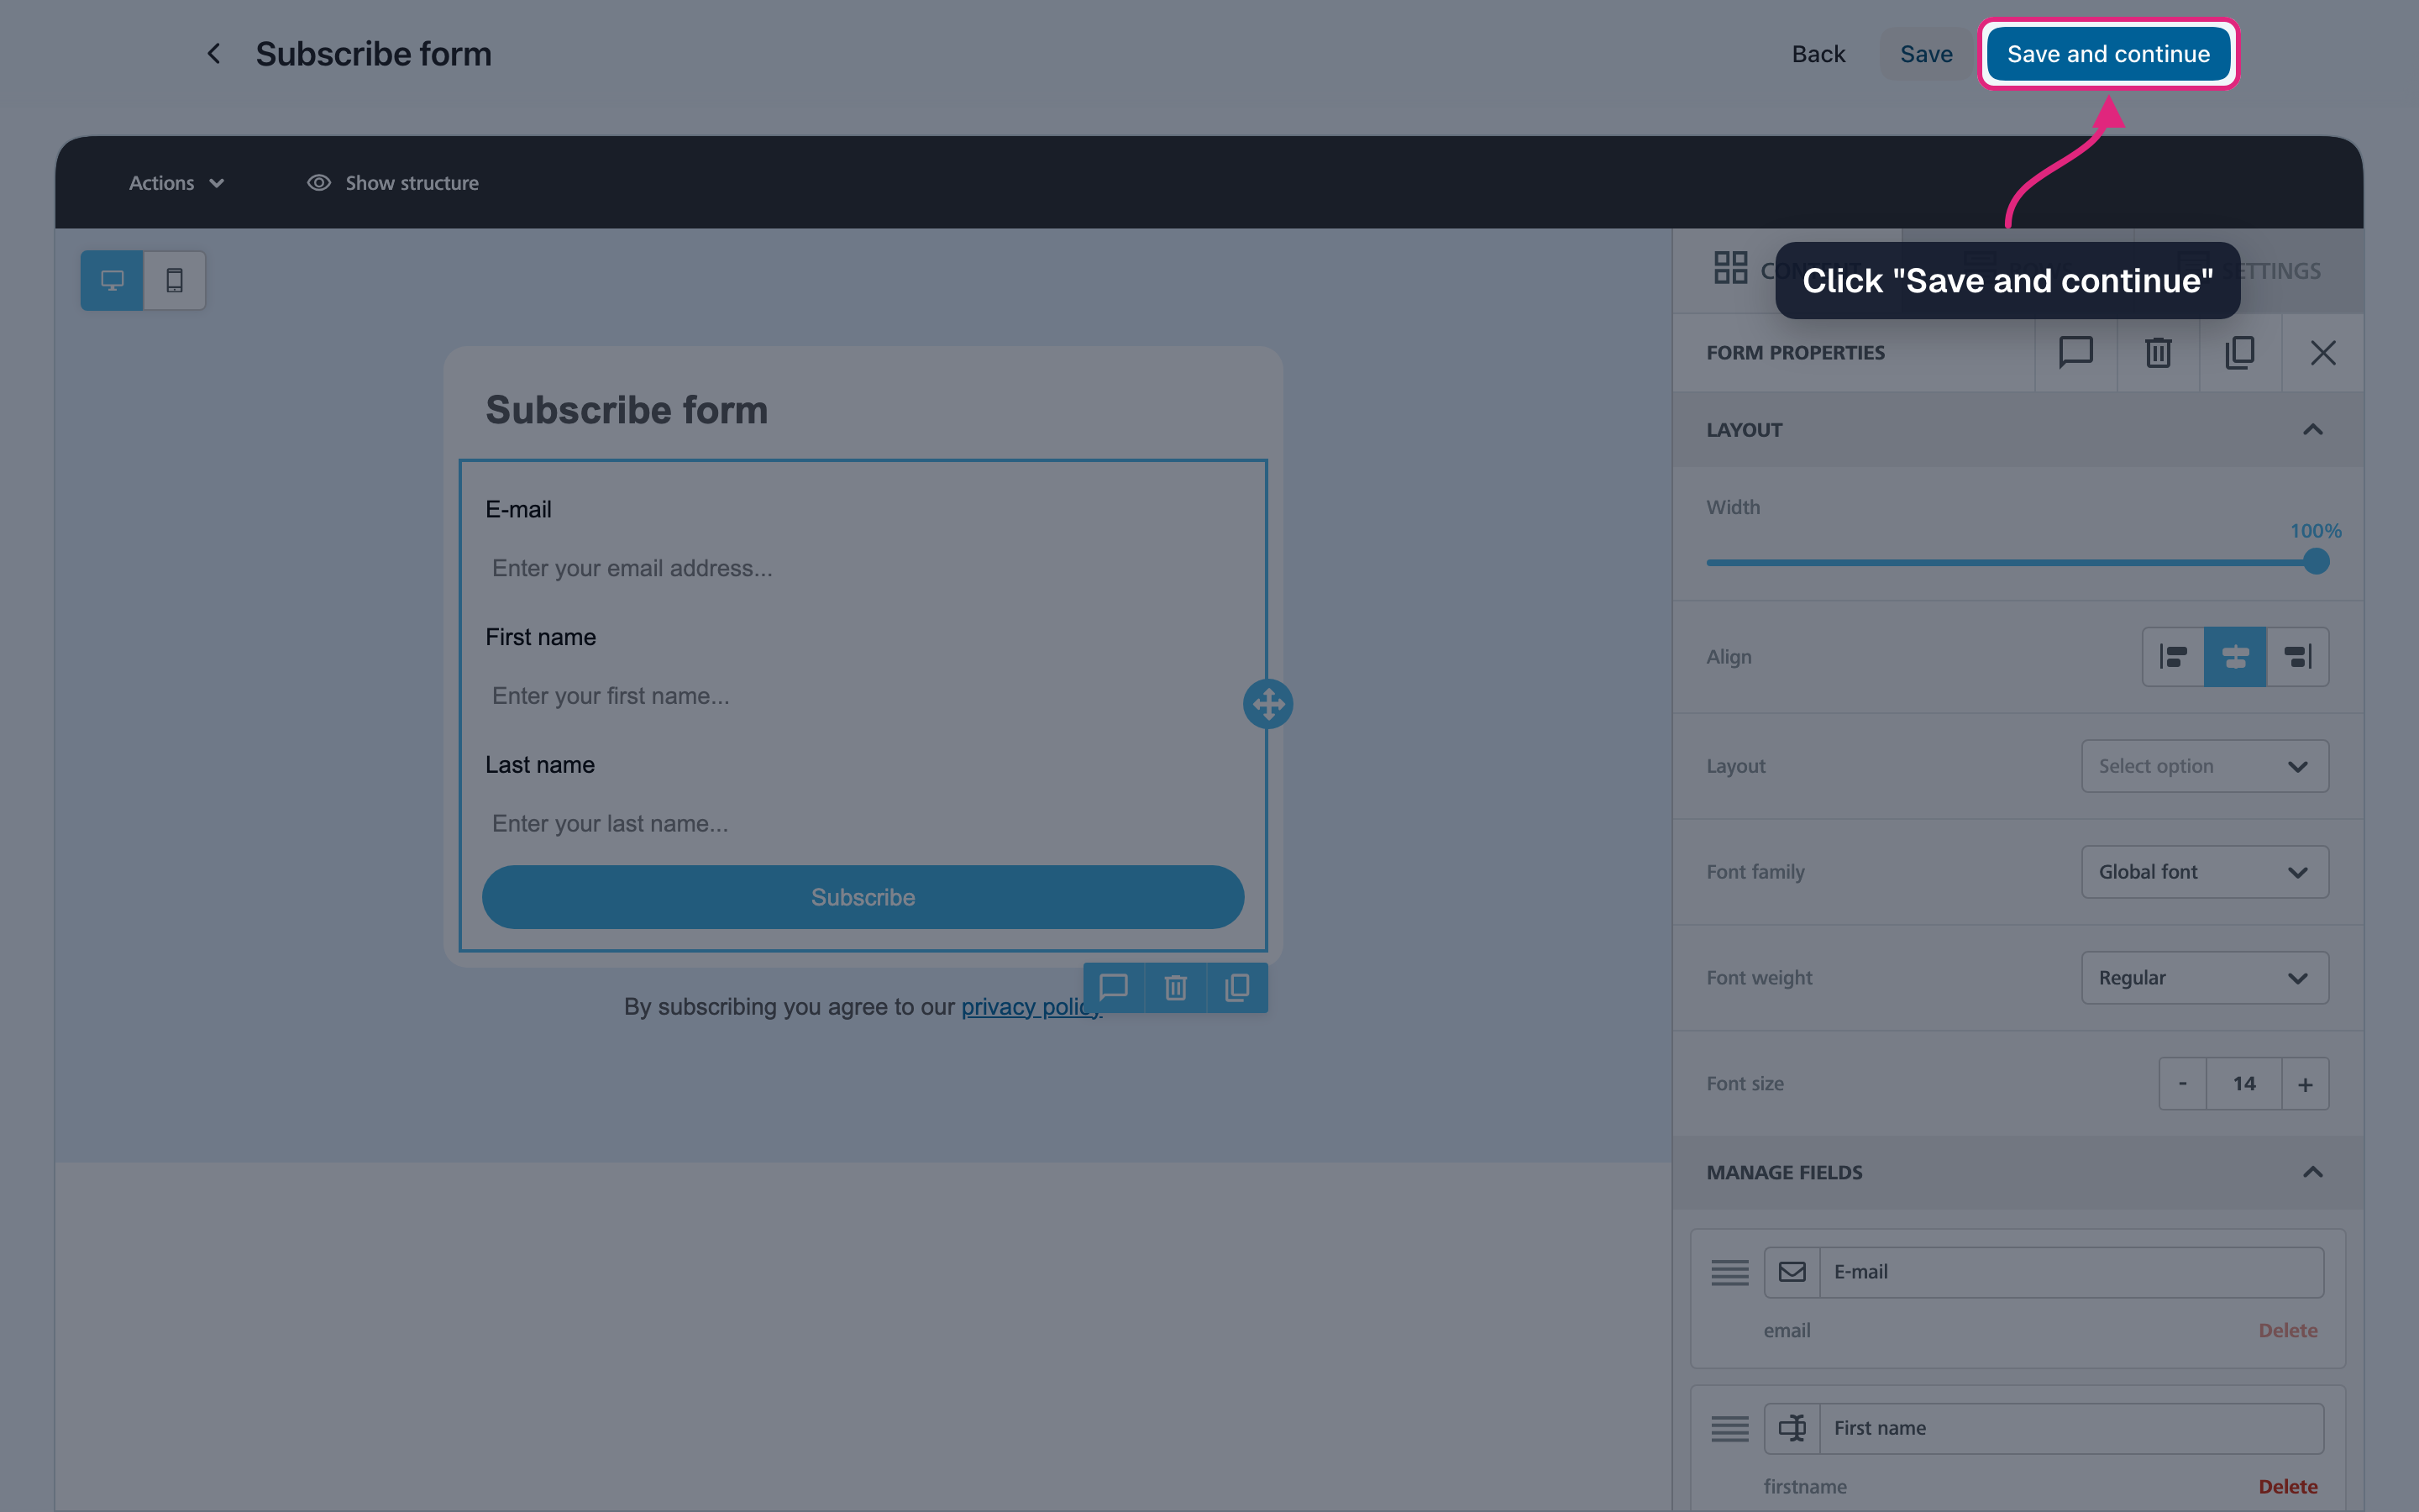Click the trash icon in Form Properties
The width and height of the screenshot is (2419, 1512).
(x=2158, y=352)
